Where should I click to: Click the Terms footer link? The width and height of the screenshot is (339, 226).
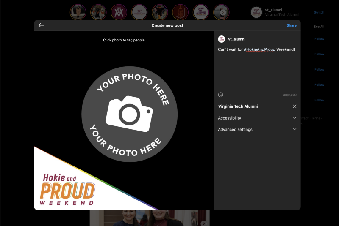point(315,118)
